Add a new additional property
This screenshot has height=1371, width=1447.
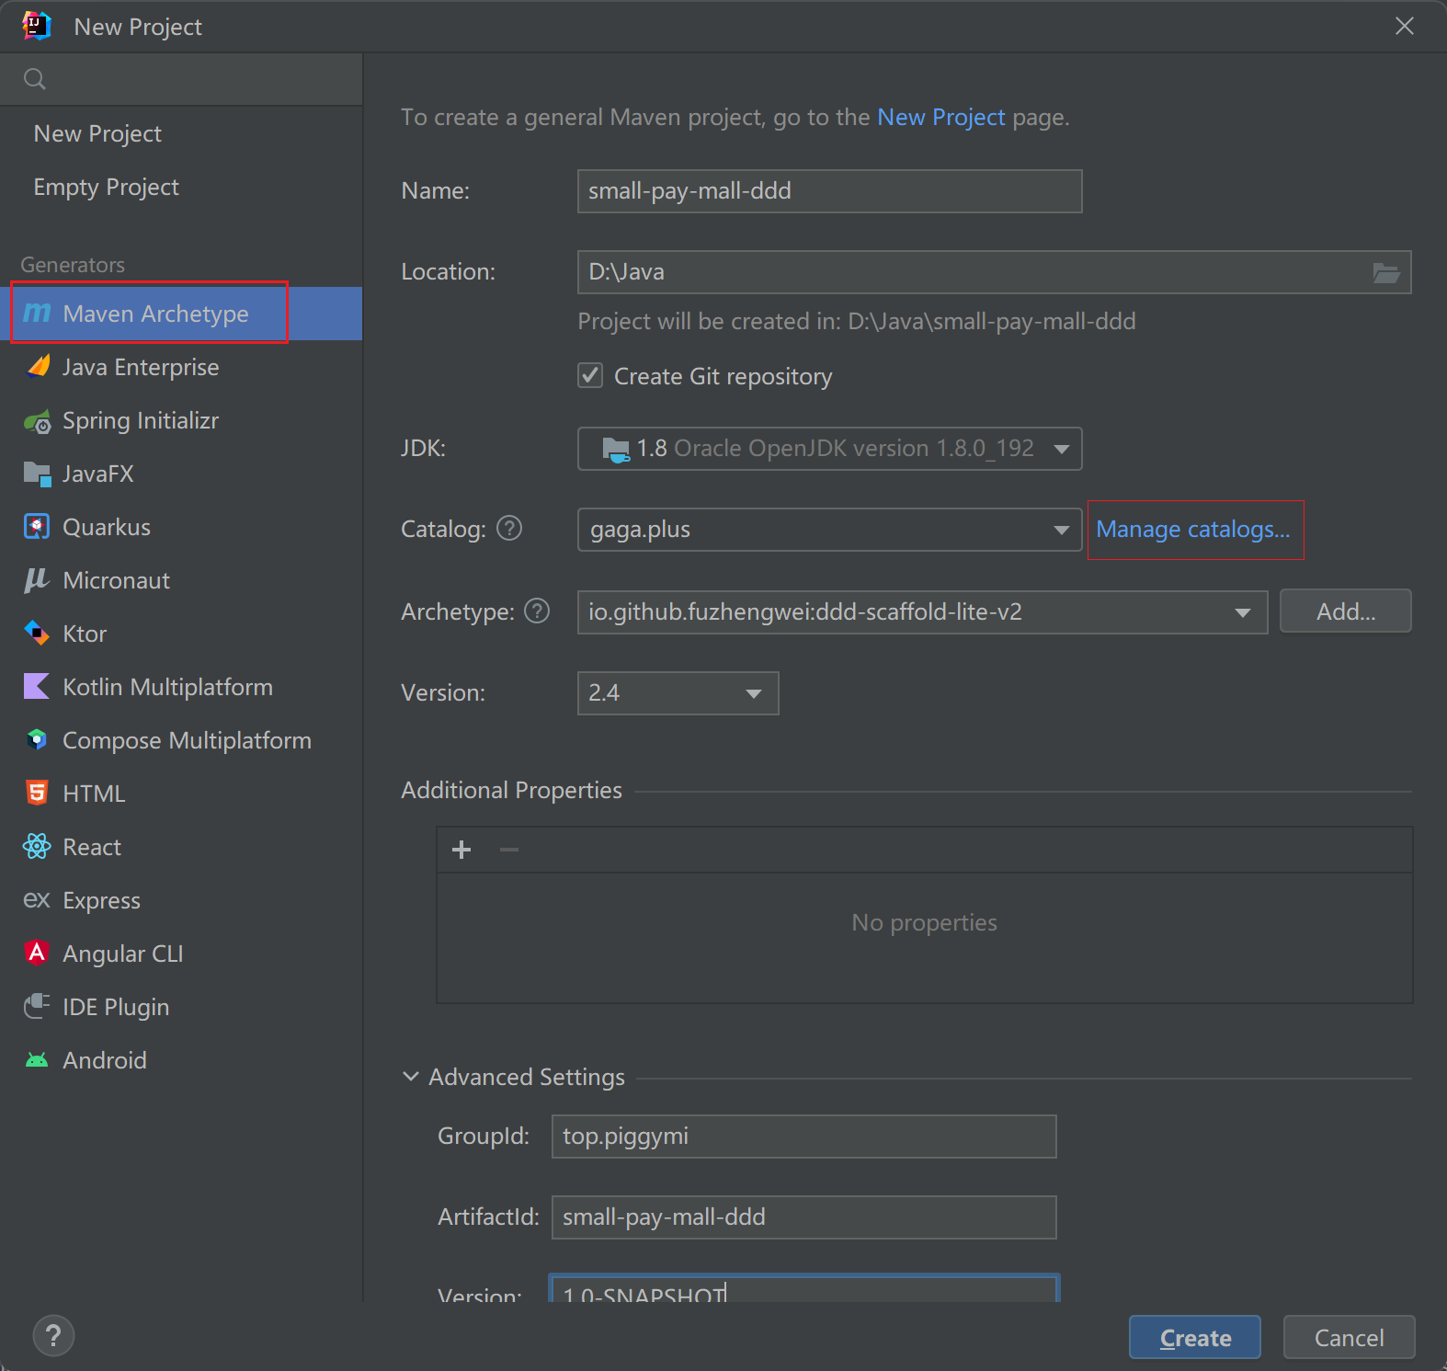coord(461,850)
